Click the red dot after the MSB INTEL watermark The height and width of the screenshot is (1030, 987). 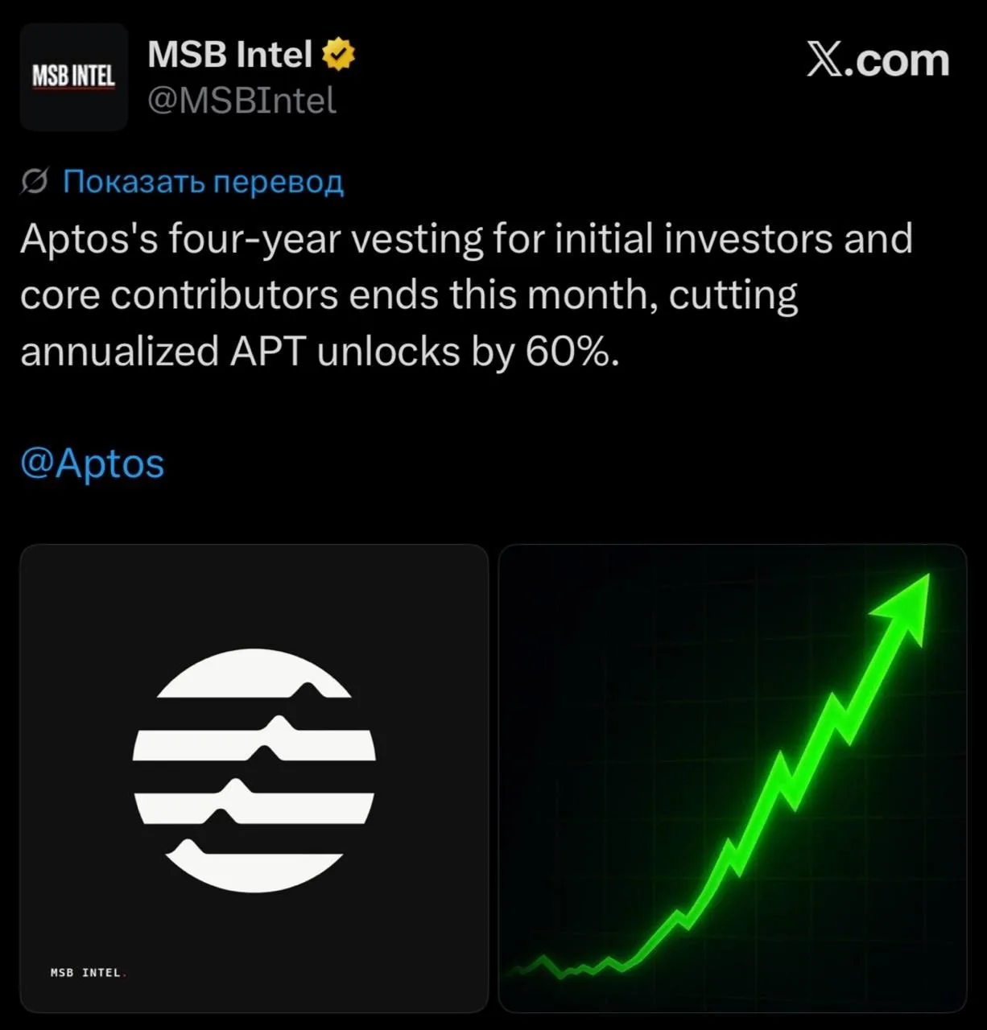125,977
